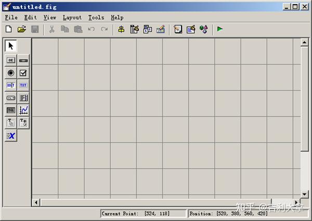
Task: Pick the Slider component tool
Action: click(23, 60)
